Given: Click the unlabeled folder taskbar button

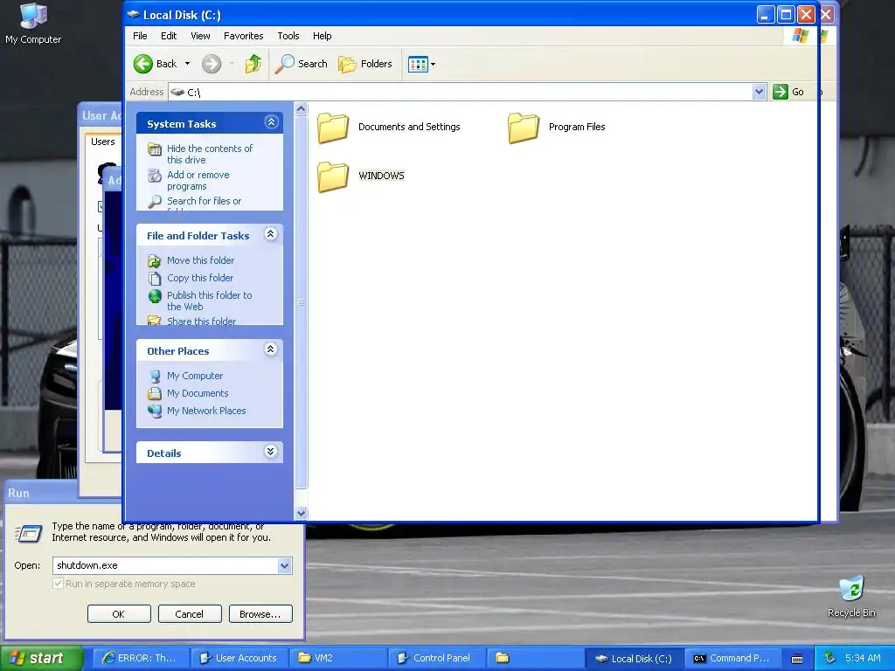Looking at the screenshot, I should (x=536, y=658).
